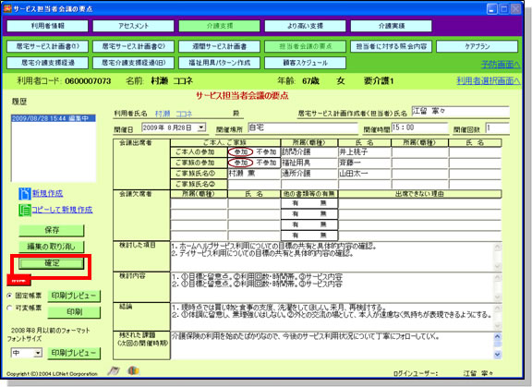Open the 週間サービス計画書 tab
This screenshot has height=387, width=532.
219,46
